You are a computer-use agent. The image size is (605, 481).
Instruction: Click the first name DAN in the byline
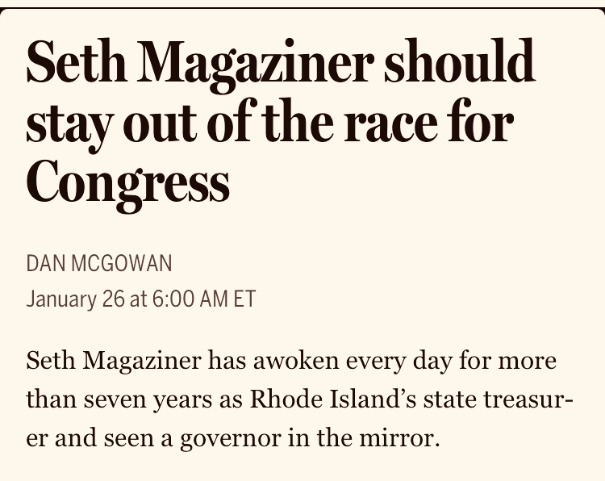point(45,264)
